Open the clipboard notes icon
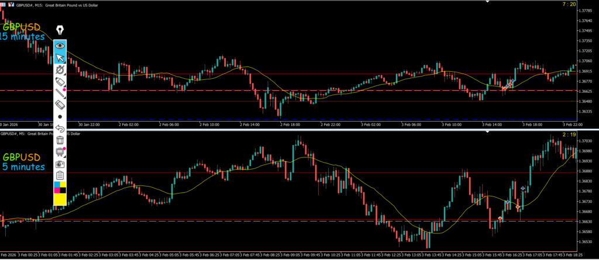 tap(60, 175)
